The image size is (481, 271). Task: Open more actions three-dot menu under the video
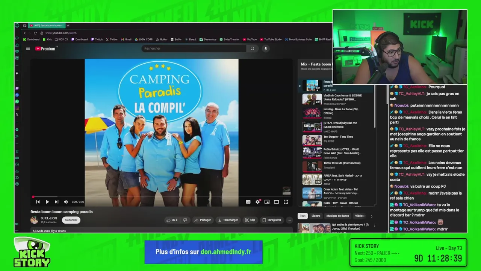(289, 220)
